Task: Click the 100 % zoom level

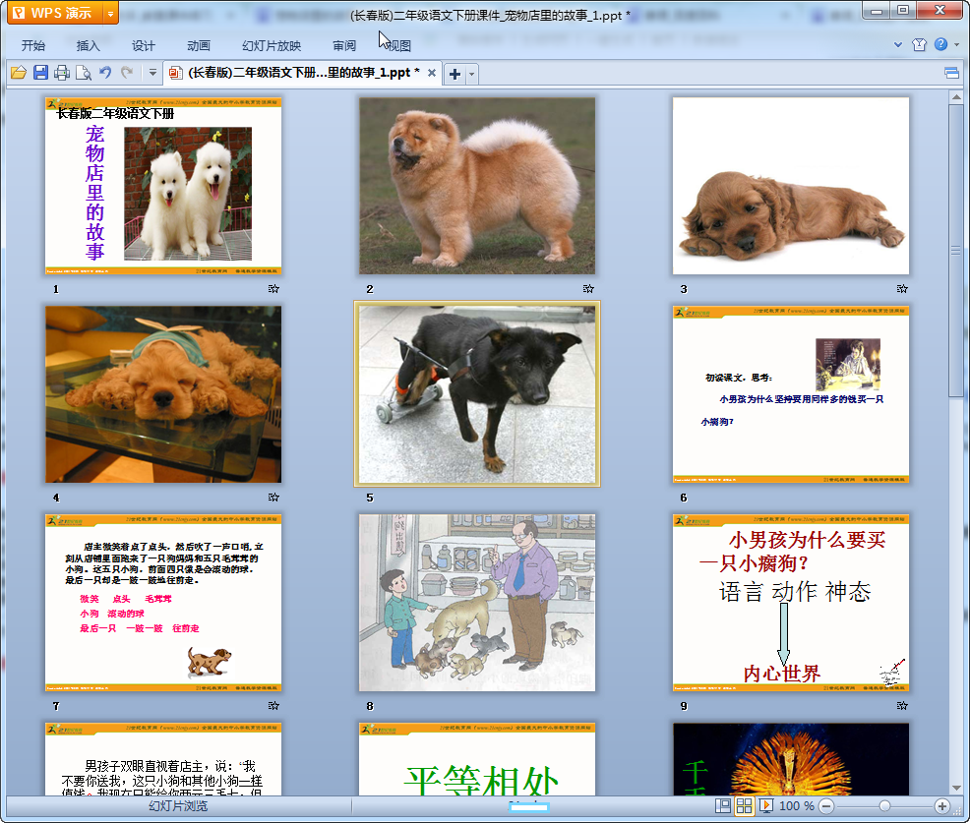Action: [797, 805]
